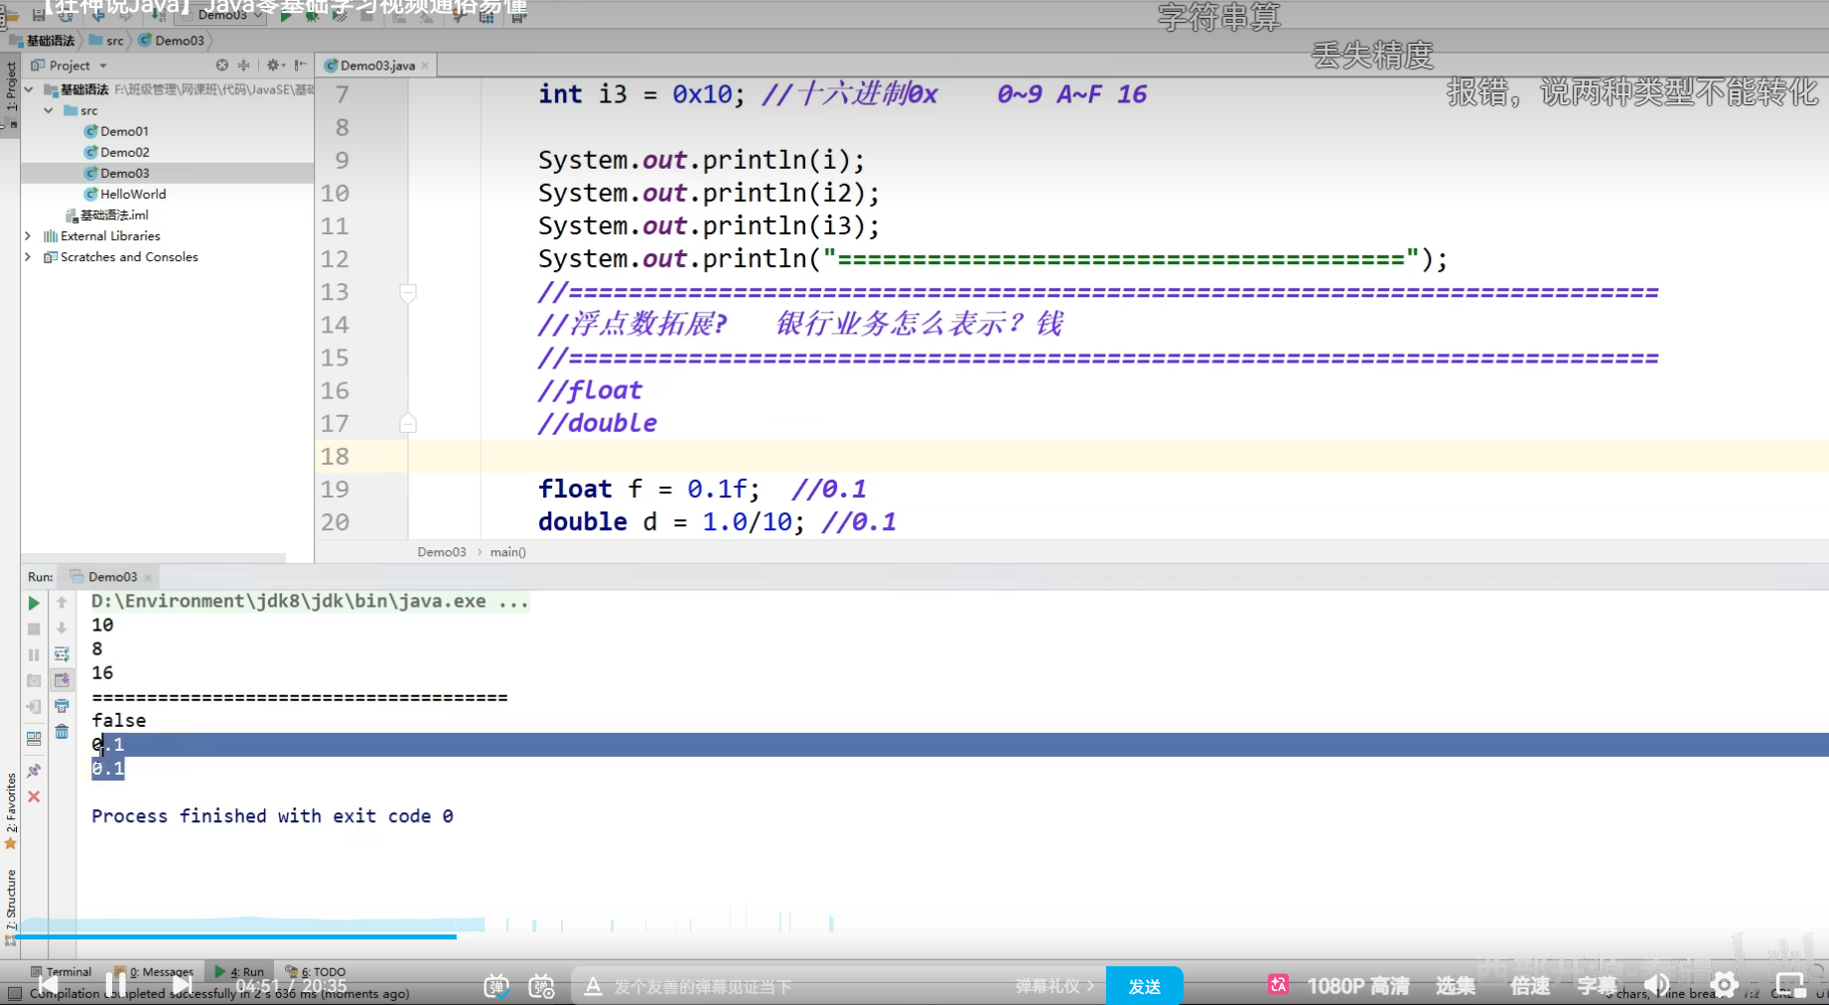This screenshot has width=1829, height=1005.
Task: Open the 7: Structure side tab
Action: (11, 906)
